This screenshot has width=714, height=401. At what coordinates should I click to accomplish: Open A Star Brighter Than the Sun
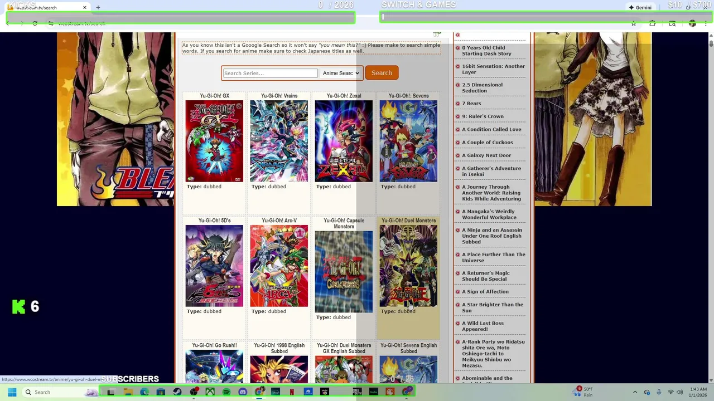coord(493,307)
